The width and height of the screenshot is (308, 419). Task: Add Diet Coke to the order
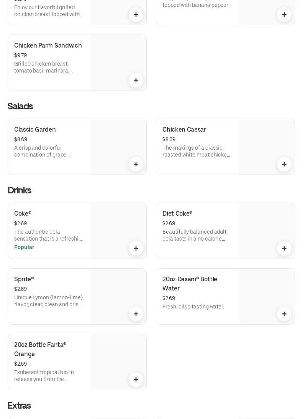click(x=284, y=248)
